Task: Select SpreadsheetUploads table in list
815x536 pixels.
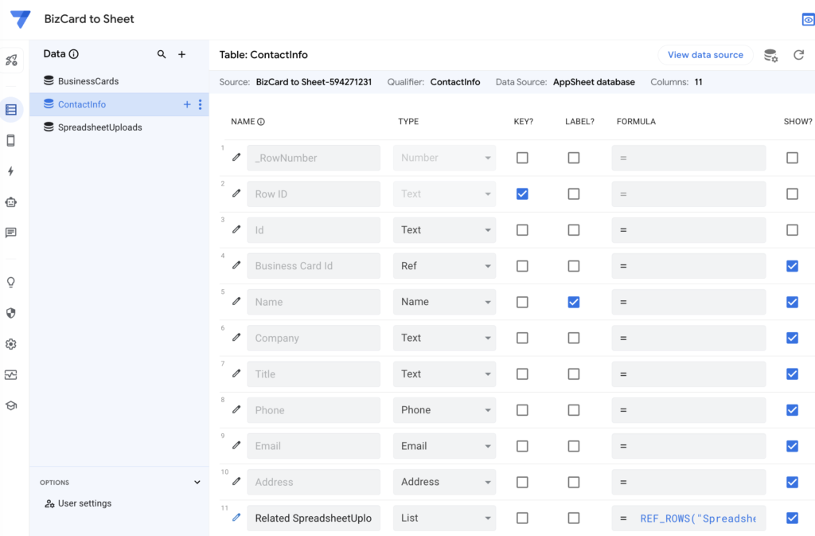Action: 99,127
